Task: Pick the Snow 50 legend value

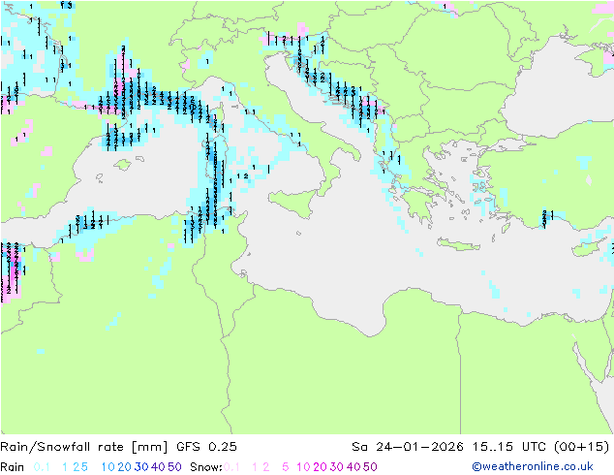Action: (370, 467)
